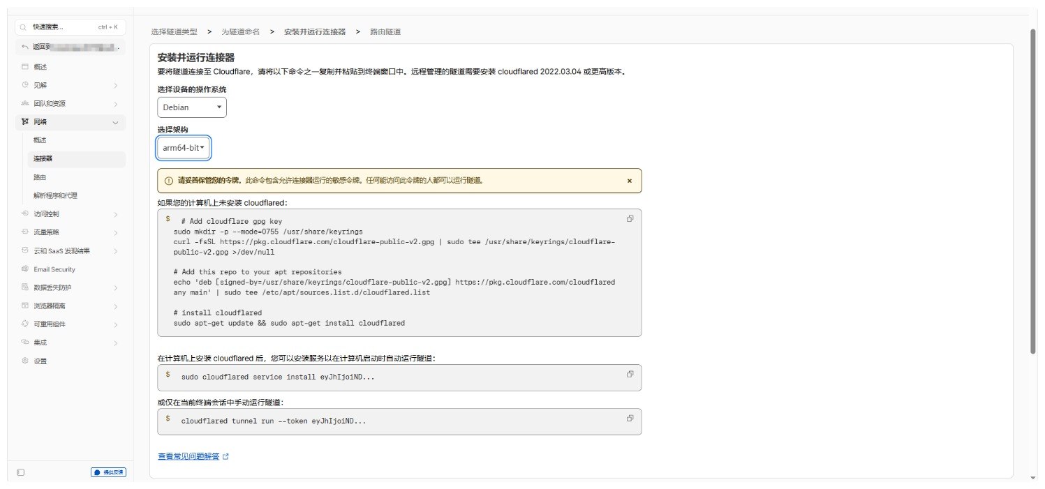Expand the 云和 SaaS 发现结果 chevron

point(115,251)
